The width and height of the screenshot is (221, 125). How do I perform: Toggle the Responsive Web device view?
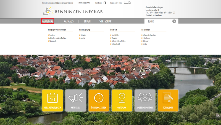point(127,2)
